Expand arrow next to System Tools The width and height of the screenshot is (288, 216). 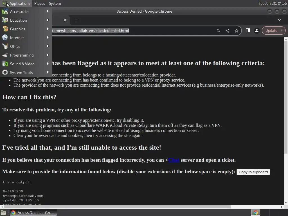pyautogui.click(x=48, y=72)
